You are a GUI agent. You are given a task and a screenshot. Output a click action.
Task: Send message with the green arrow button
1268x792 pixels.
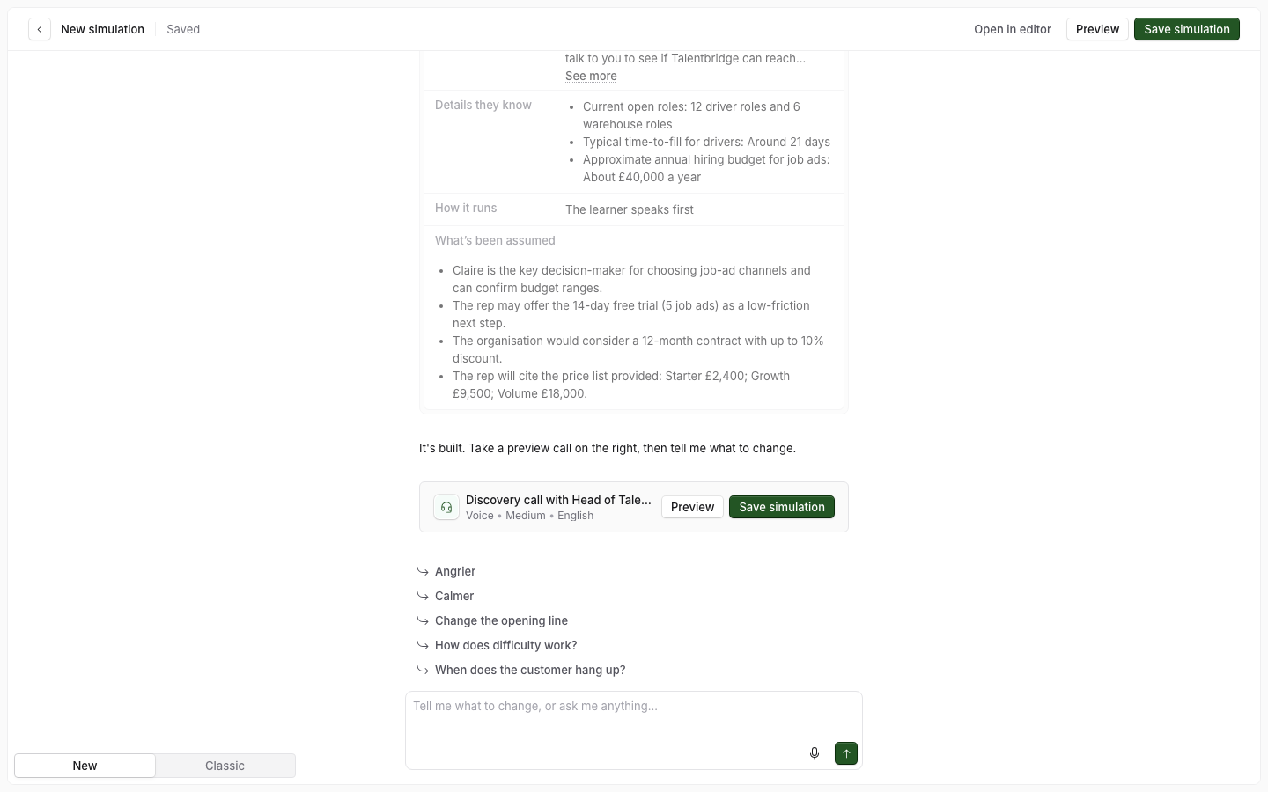pyautogui.click(x=846, y=753)
